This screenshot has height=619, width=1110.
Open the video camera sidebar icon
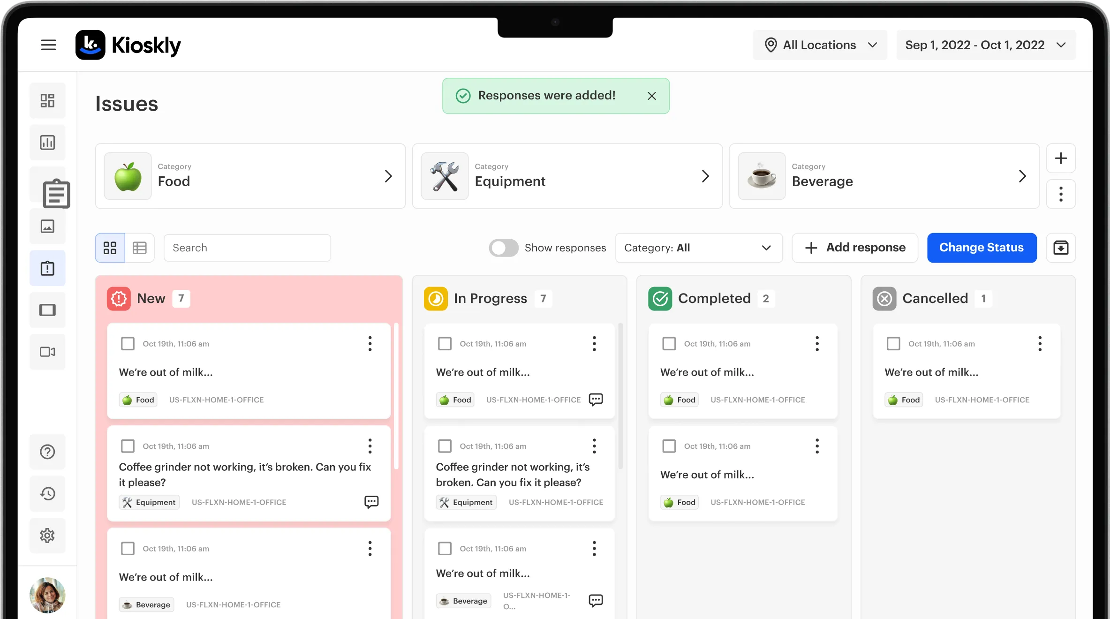47,352
